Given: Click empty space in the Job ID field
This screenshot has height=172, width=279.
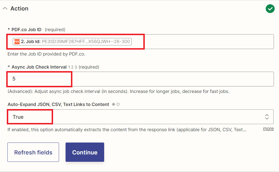Looking at the screenshot, I should [x=199, y=41].
